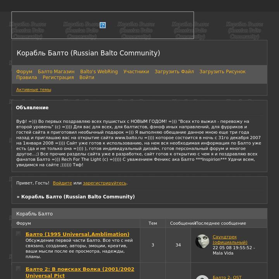Open the Балто 2- OST last post link
The width and height of the screenshot is (279, 279).
227,277
